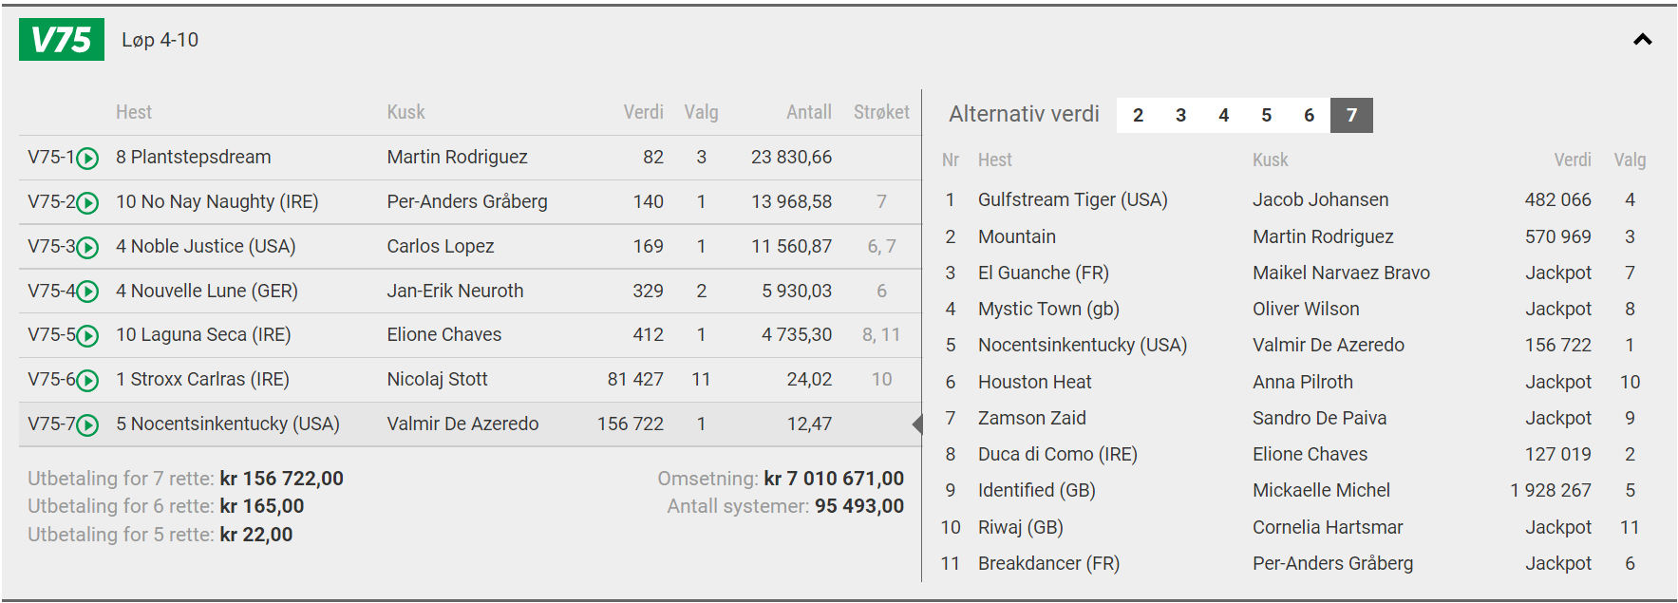The height and width of the screenshot is (603, 1678).
Task: Play the V75-1 race replay icon
Action: pyautogui.click(x=87, y=159)
